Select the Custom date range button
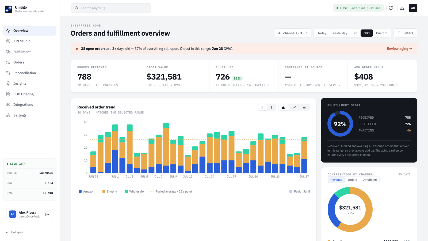The height and width of the screenshot is (241, 428). pyautogui.click(x=381, y=33)
